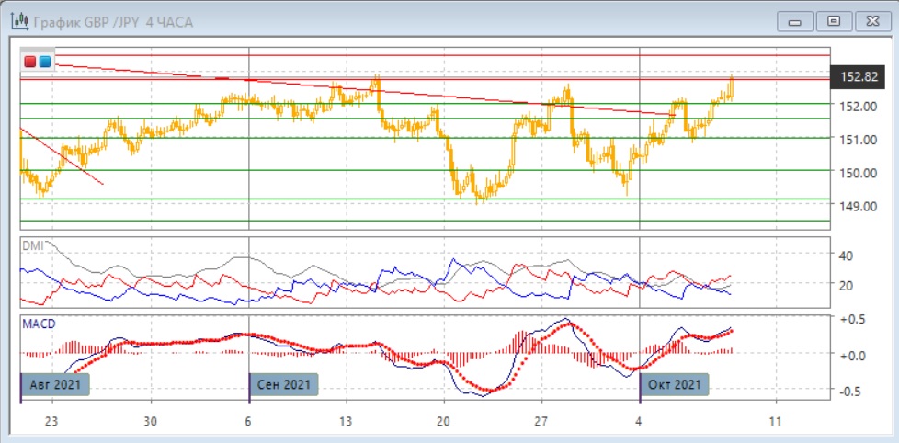Click the 152.00 price axis label
This screenshot has height=443, width=899.
[x=857, y=106]
